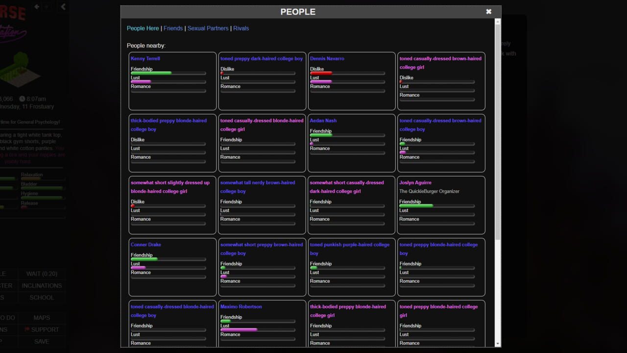627x353 pixels.
Task: Select the toned punkish purple-haired college boy
Action: [x=350, y=249]
